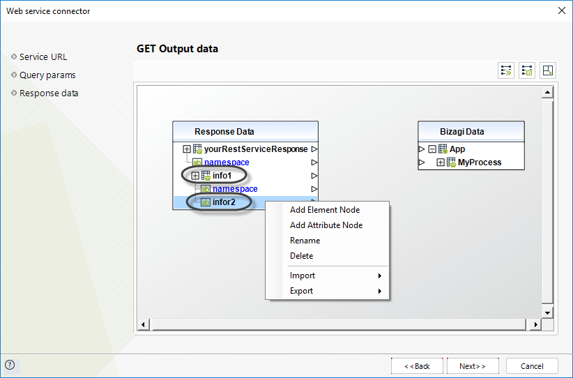Select the Response data step
Image resolution: width=573 pixels, height=378 pixels.
[x=49, y=93]
